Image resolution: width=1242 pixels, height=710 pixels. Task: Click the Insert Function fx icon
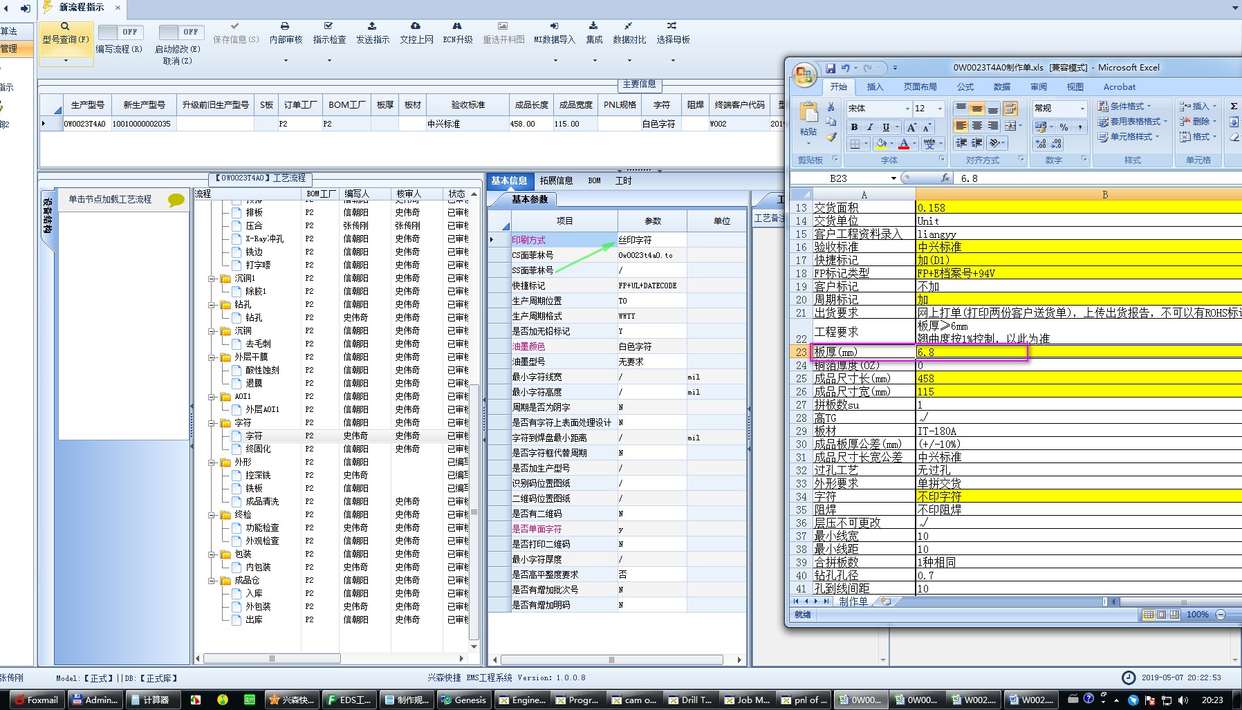click(945, 178)
